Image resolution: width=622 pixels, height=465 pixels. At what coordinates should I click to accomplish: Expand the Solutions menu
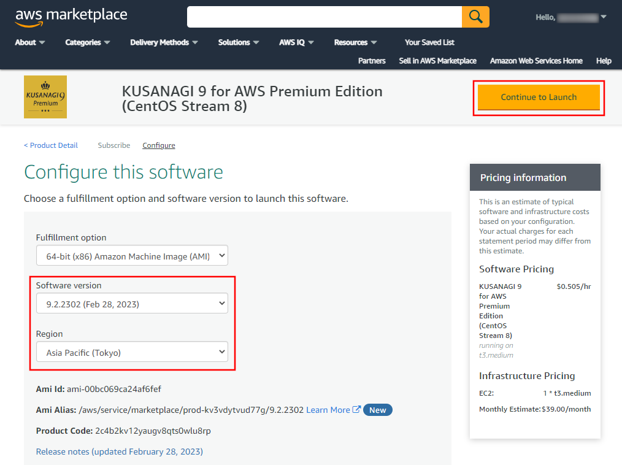(x=239, y=42)
